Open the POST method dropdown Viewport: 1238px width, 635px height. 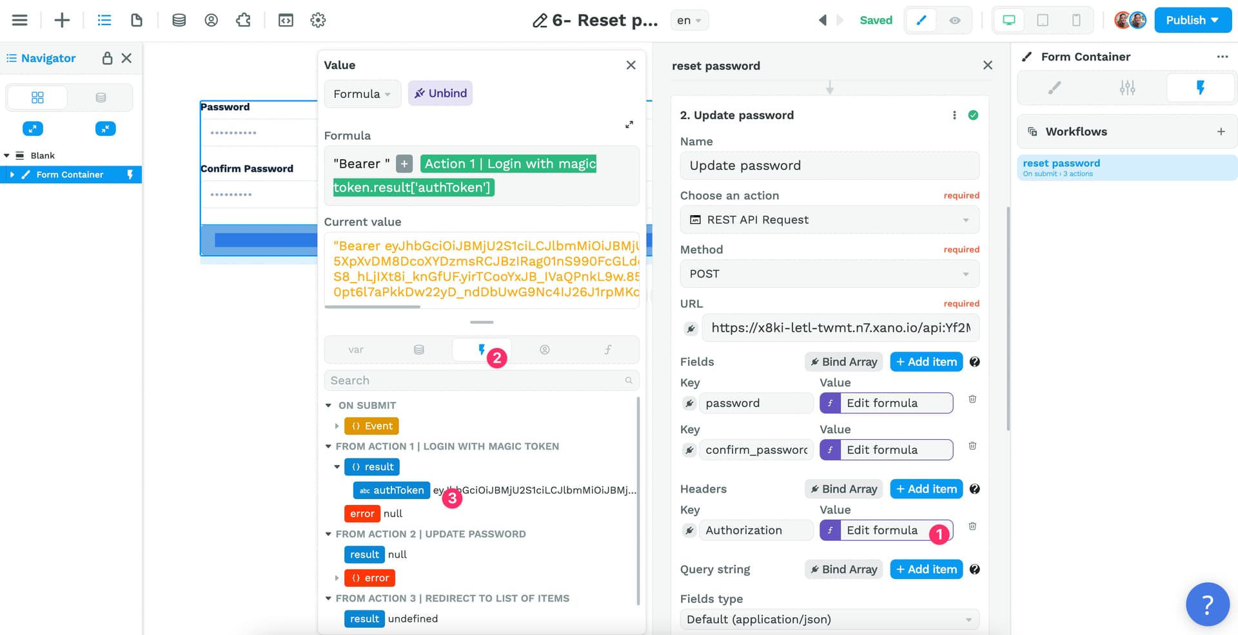point(829,274)
